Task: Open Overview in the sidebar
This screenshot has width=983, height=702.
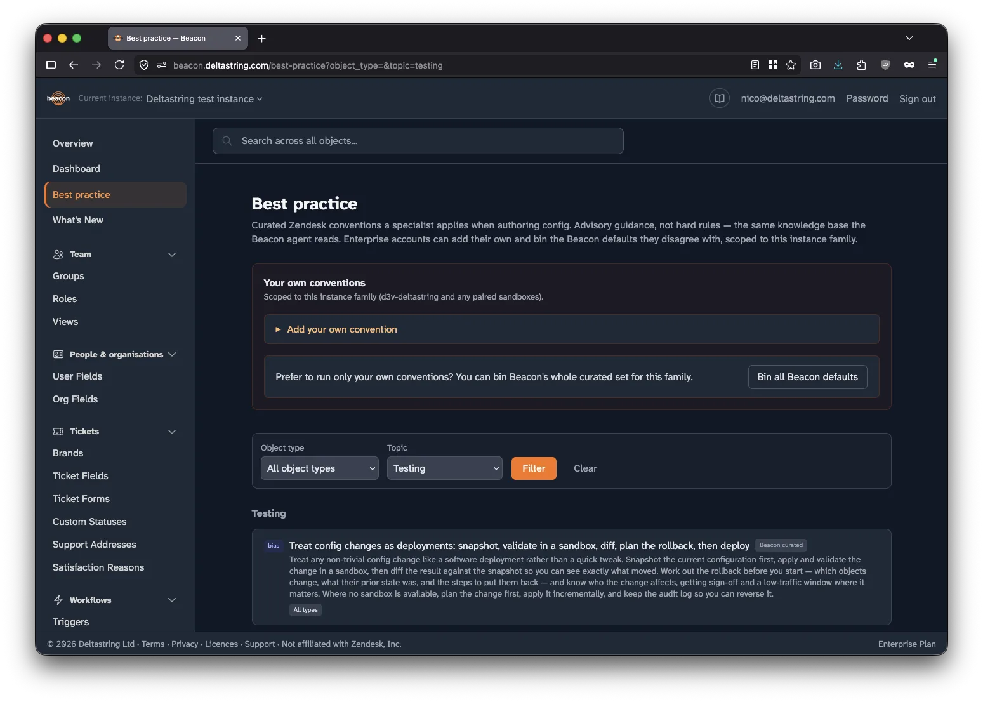Action: tap(73, 143)
